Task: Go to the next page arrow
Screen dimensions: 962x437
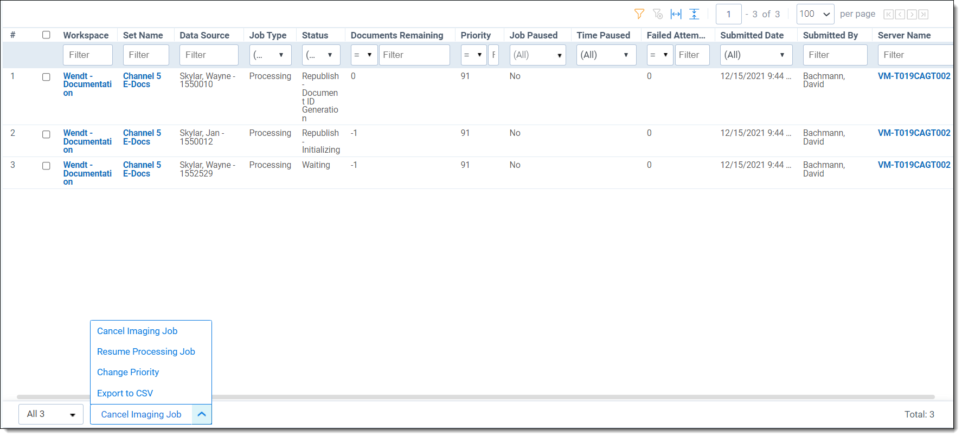Action: [912, 15]
